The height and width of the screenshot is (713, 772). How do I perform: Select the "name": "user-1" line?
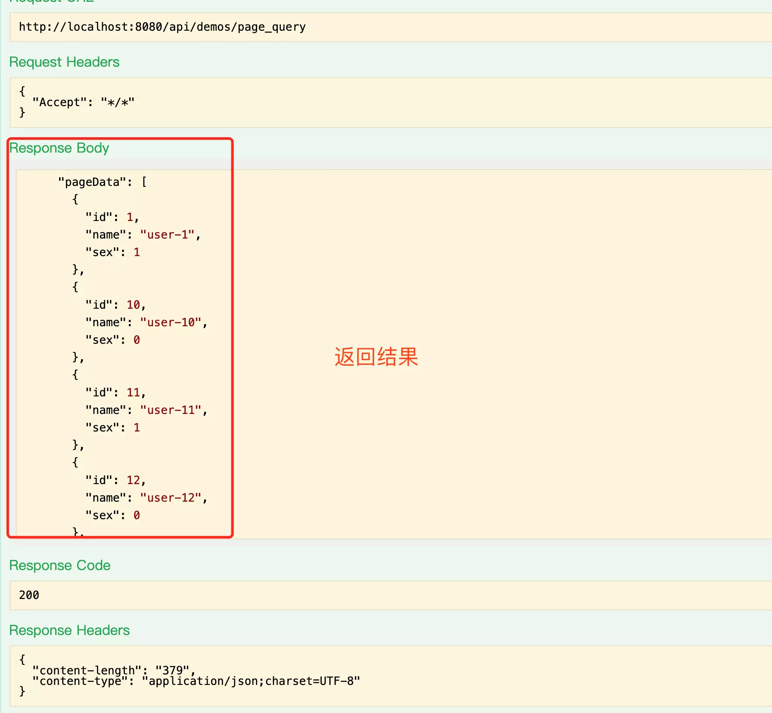143,235
